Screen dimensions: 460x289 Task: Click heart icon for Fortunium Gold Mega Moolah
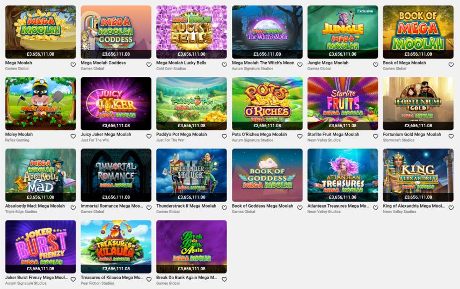451,136
